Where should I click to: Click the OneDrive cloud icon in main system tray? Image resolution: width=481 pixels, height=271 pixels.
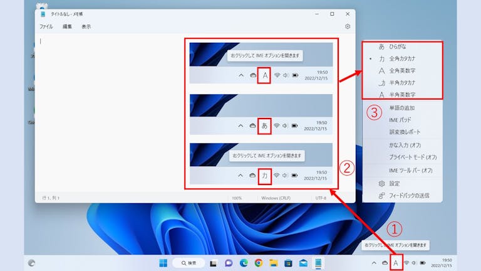coord(385,263)
